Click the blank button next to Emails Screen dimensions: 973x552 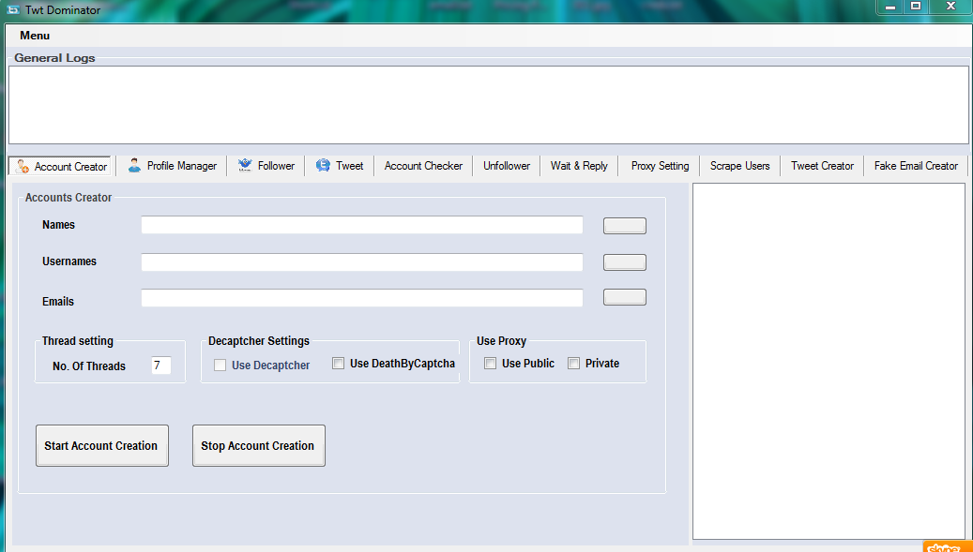(x=625, y=297)
